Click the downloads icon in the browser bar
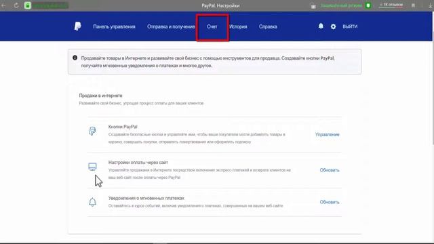Image resolution: width=434 pixels, height=244 pixels. click(431, 5)
